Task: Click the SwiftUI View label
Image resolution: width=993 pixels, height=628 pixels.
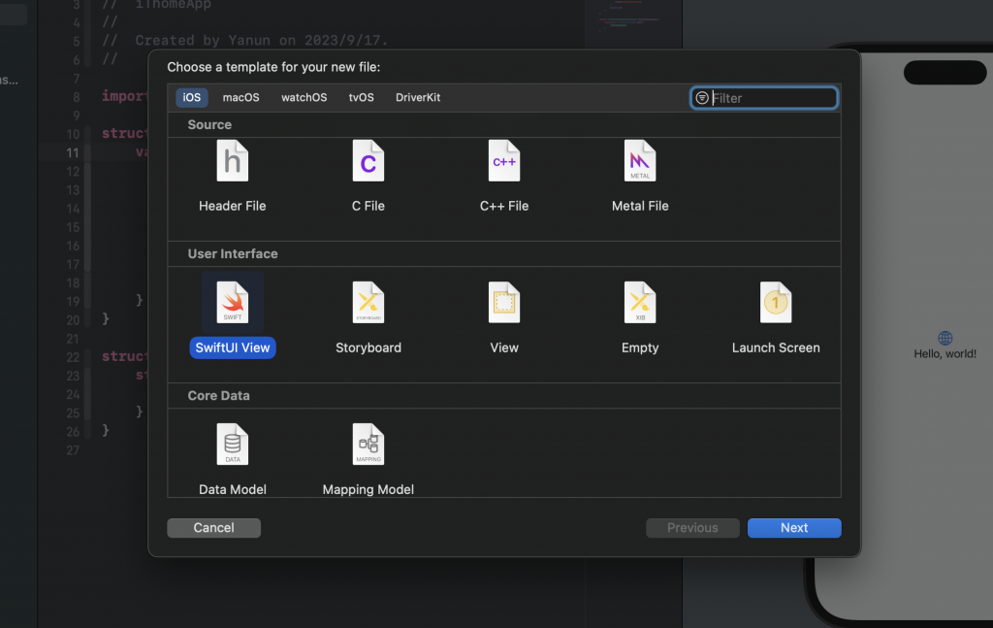Action: [233, 347]
